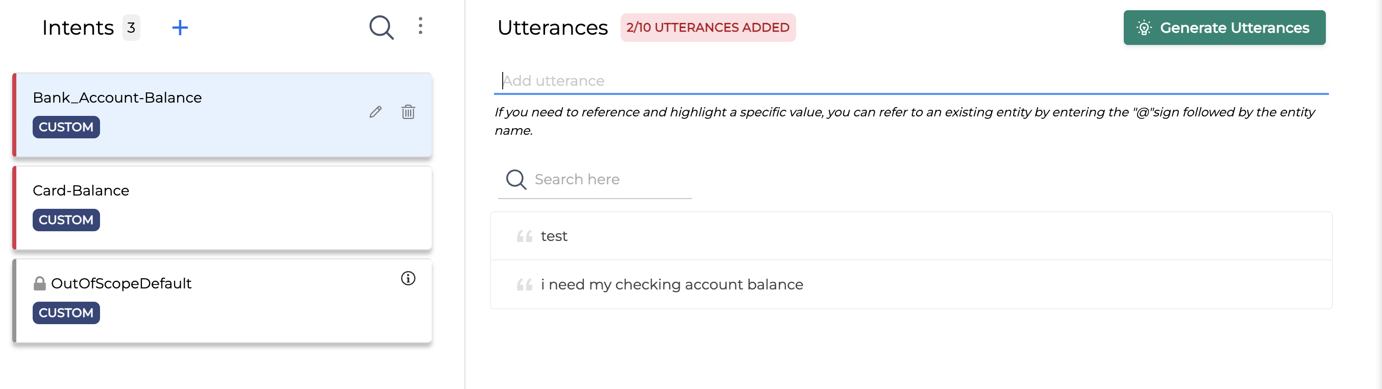Click the 2/10 Utterances Added badge
Screen dimensions: 1382x389
pyautogui.click(x=708, y=28)
